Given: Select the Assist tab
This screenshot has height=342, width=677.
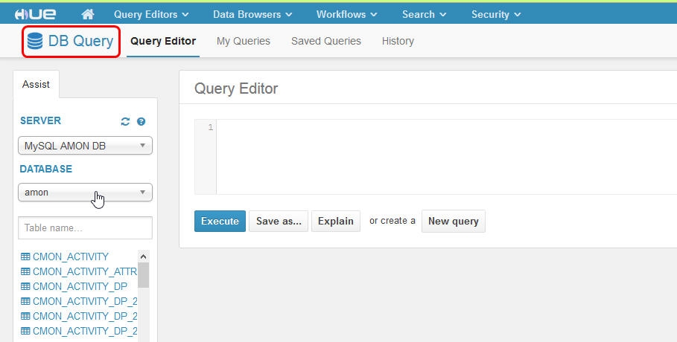Looking at the screenshot, I should [x=36, y=84].
